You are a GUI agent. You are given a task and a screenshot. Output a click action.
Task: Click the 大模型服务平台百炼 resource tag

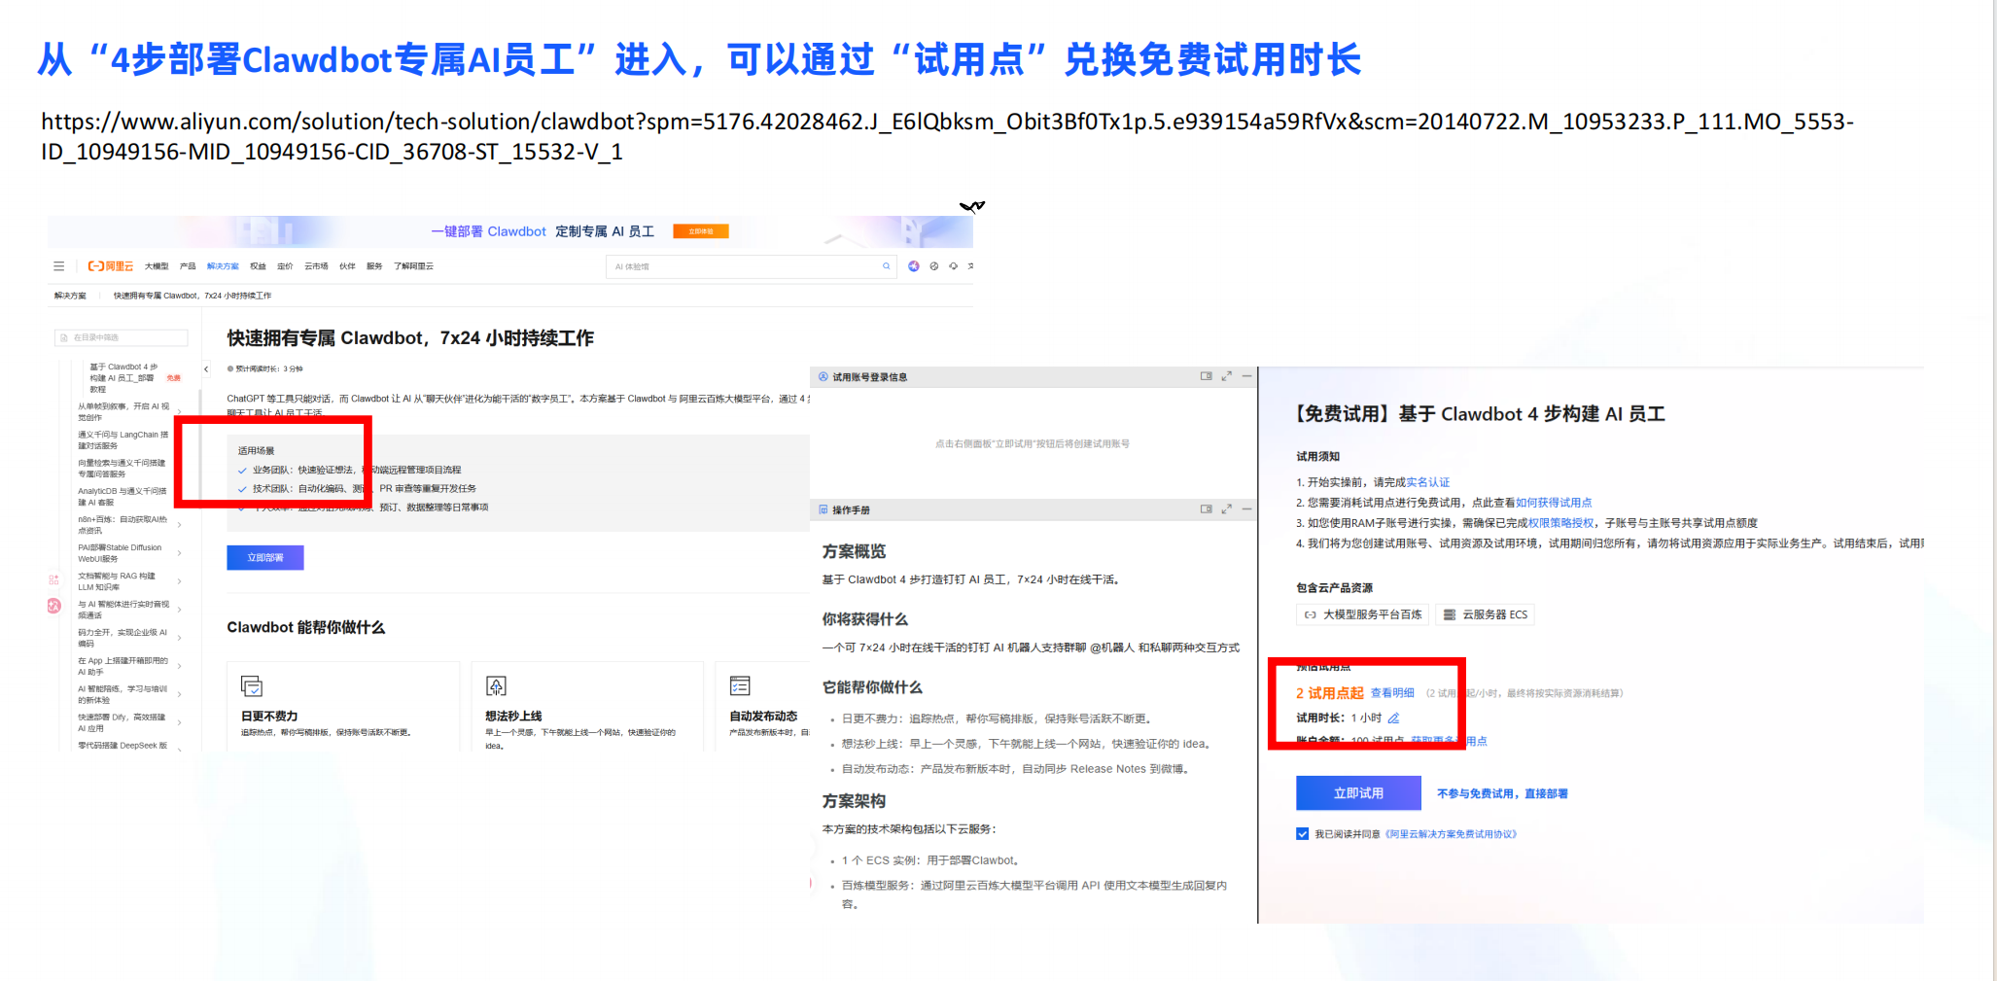[1363, 614]
